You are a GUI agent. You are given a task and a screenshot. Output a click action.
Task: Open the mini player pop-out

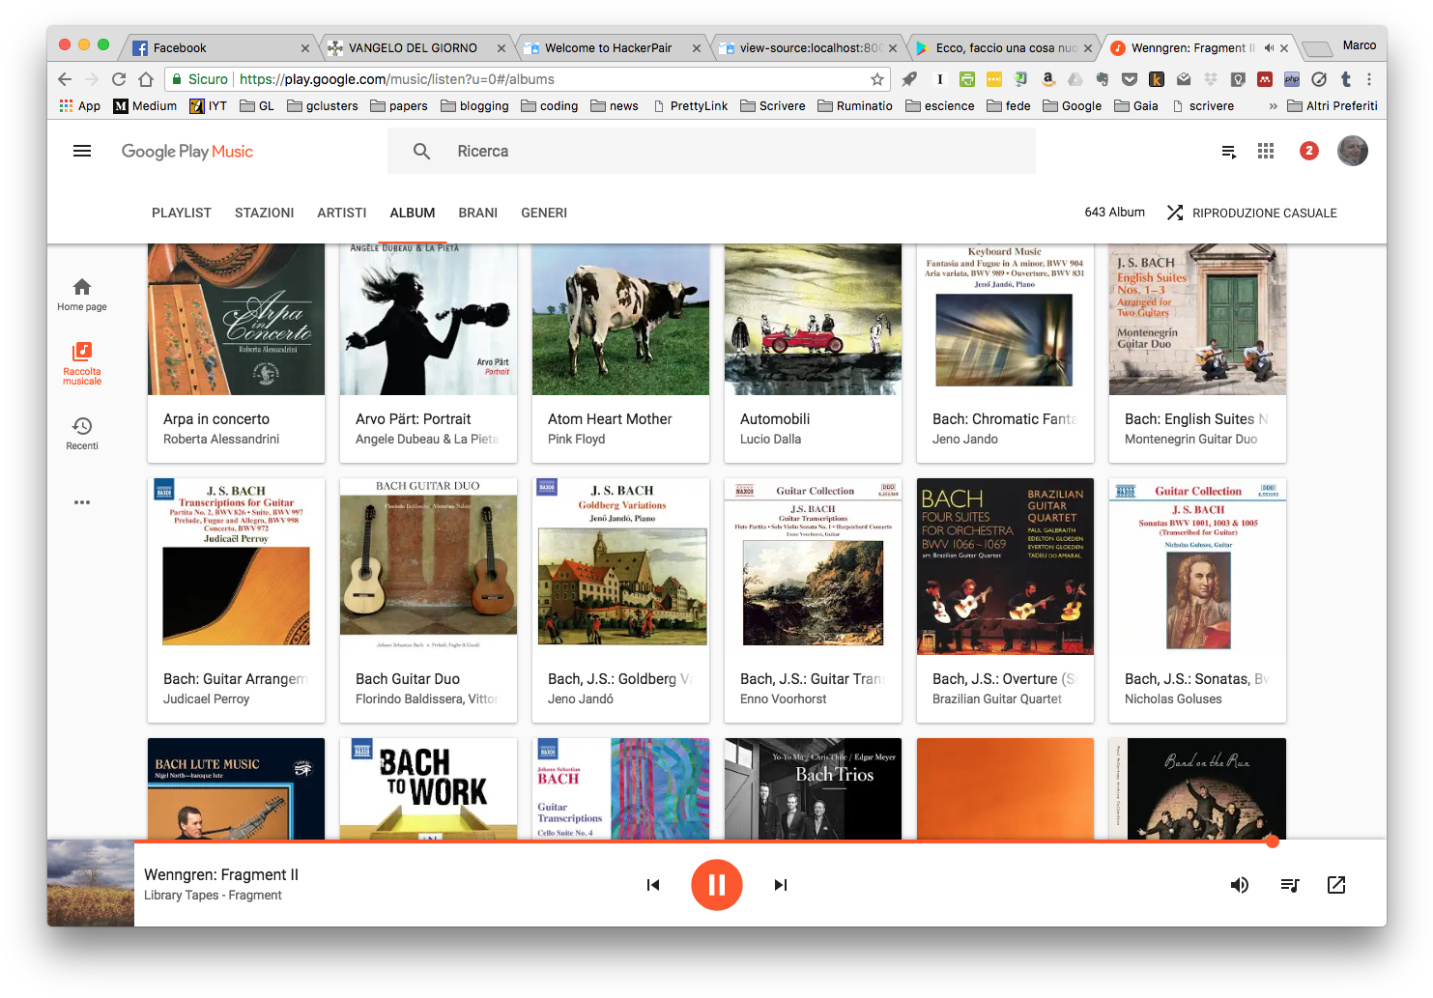tap(1336, 885)
